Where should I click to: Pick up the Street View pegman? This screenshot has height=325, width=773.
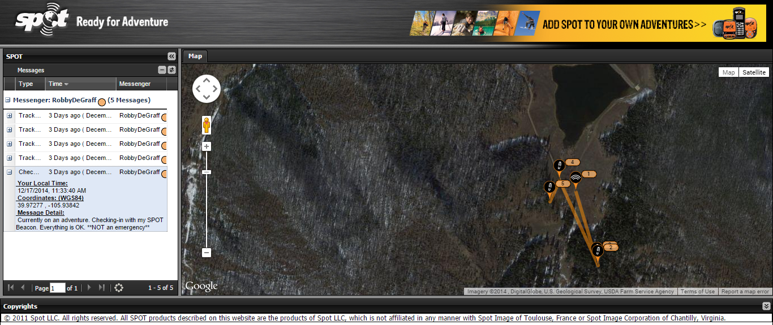point(207,125)
